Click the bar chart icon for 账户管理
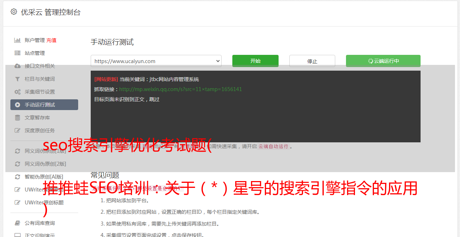 pyautogui.click(x=17, y=40)
